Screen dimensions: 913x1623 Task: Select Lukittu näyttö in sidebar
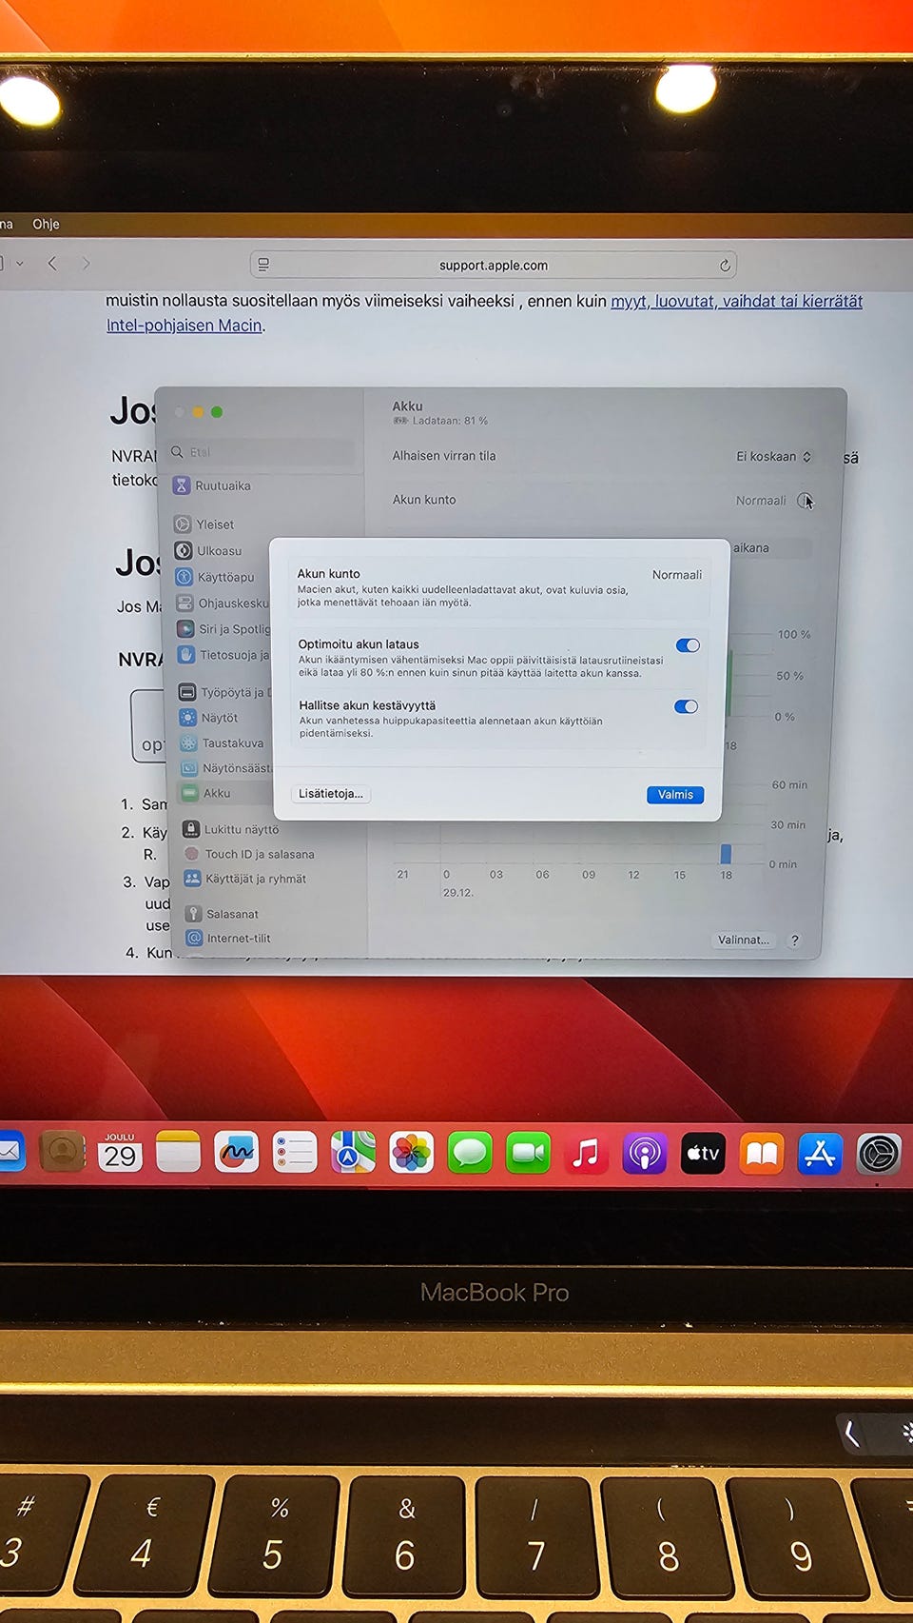231,829
